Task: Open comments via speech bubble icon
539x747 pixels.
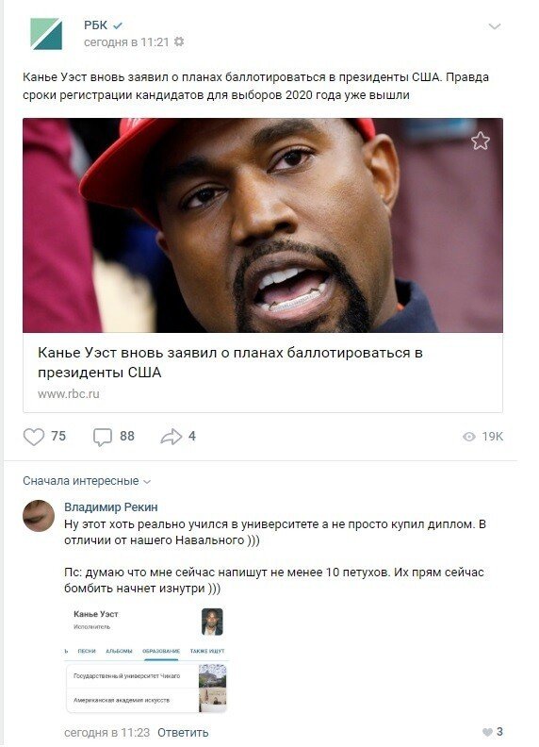Action: [x=103, y=437]
